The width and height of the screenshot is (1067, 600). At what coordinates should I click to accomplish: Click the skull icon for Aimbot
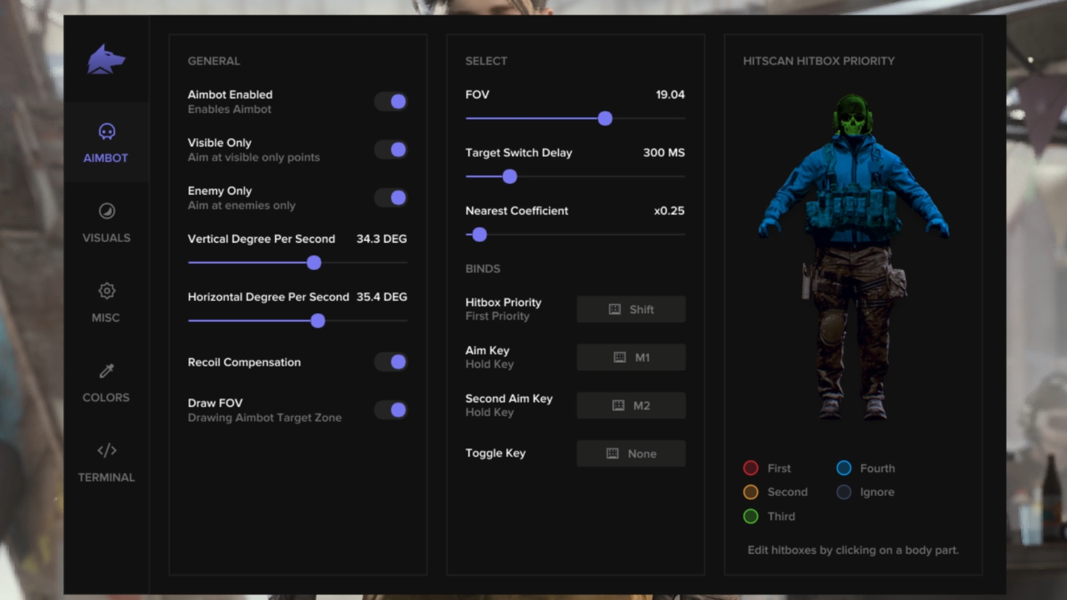(x=107, y=131)
